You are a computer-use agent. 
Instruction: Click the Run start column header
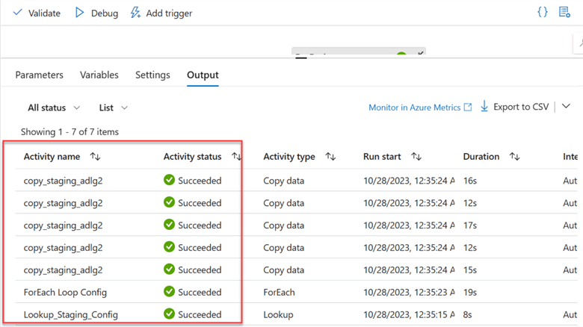click(x=382, y=157)
